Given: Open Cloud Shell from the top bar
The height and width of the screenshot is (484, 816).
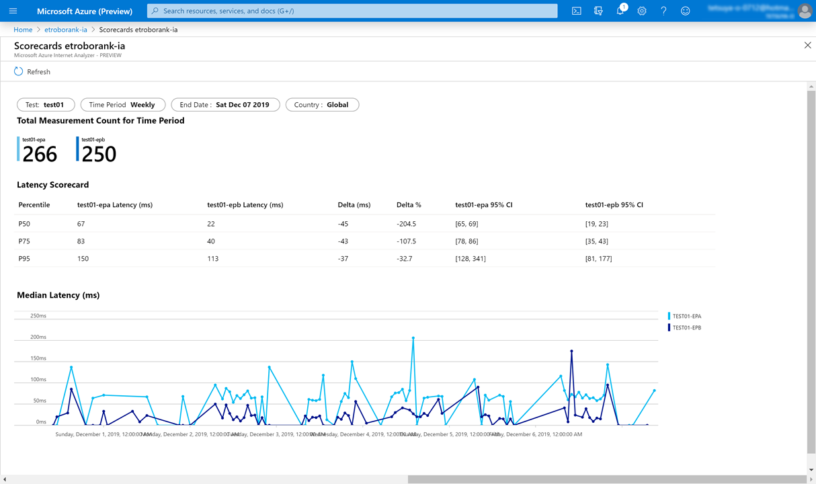Looking at the screenshot, I should [576, 11].
